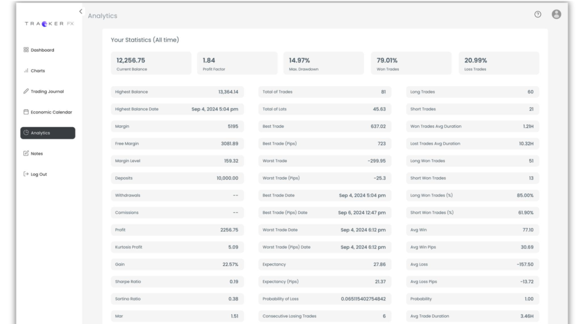Click the Trading Journal pencil icon
Image resolution: width=576 pixels, height=324 pixels.
point(25,91)
